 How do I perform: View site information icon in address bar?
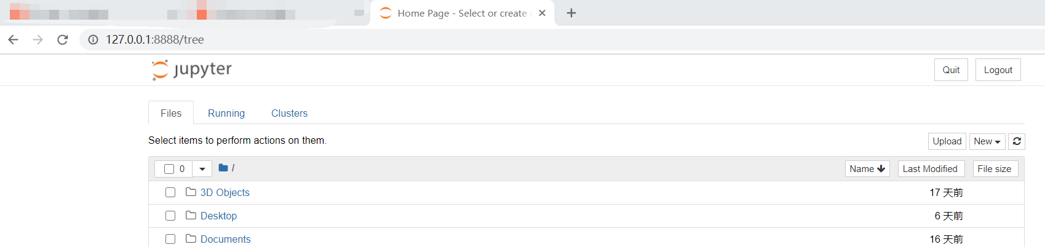coord(93,39)
